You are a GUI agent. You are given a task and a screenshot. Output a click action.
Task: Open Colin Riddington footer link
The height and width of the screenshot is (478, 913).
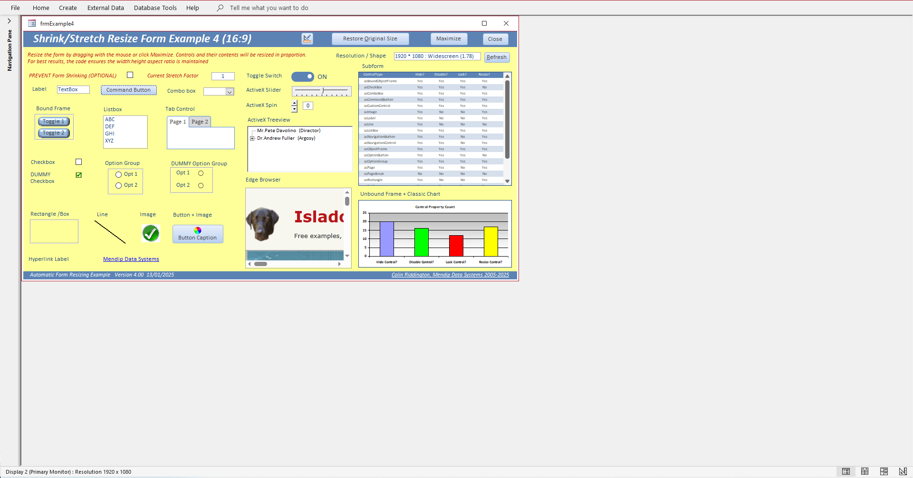tap(450, 275)
